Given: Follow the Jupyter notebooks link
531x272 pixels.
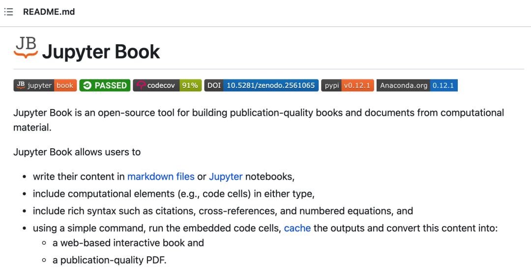Looking at the screenshot, I should pos(226,177).
